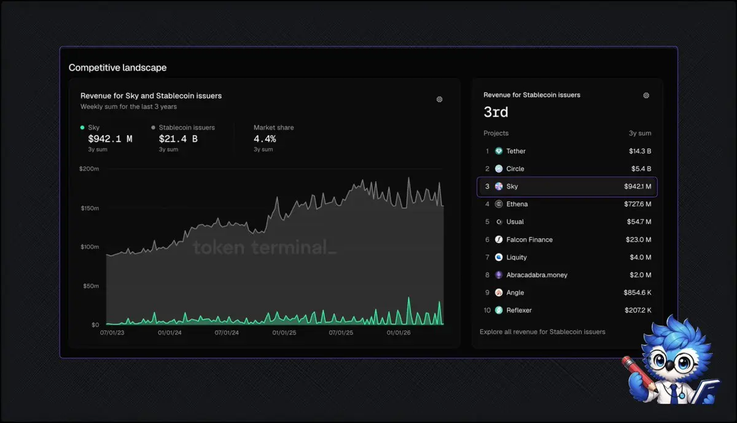This screenshot has height=423, width=737.
Task: Click the Sky project logo icon
Action: [x=499, y=187]
